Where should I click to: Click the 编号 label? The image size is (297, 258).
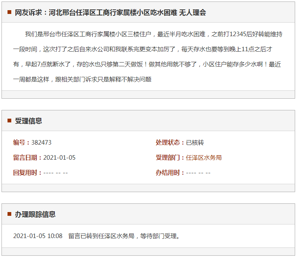[x=21, y=142]
